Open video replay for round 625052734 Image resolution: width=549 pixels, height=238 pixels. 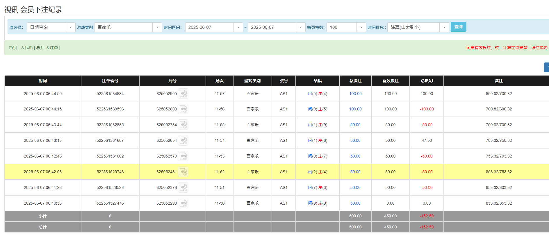pyautogui.click(x=183, y=125)
